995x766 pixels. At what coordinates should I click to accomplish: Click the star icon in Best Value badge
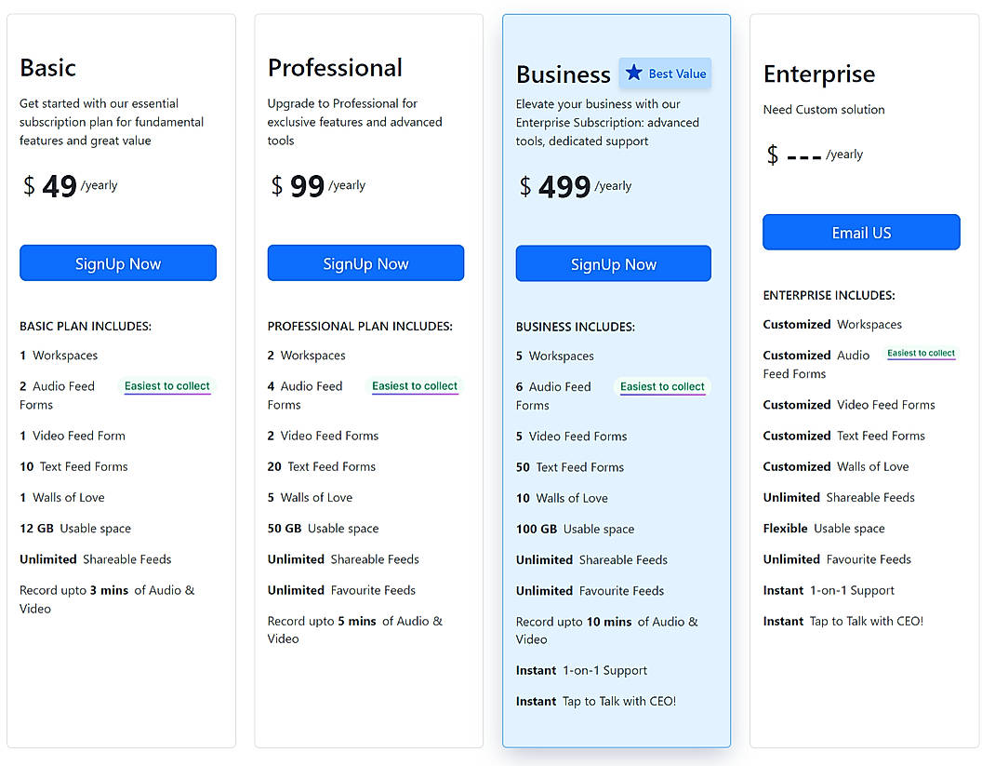636,74
